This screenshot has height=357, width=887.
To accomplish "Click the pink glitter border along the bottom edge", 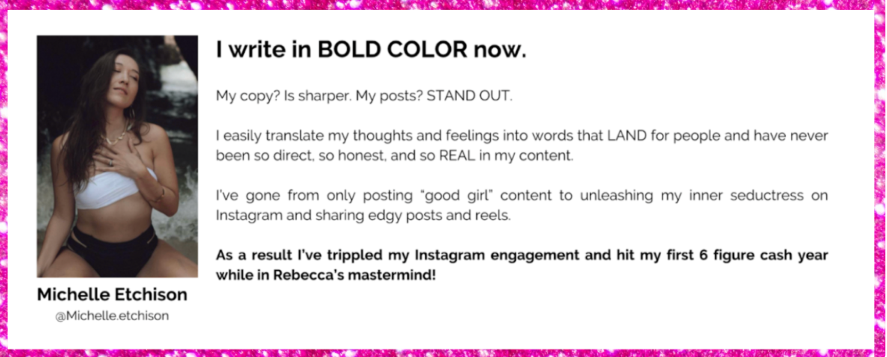I will pyautogui.click(x=443, y=353).
